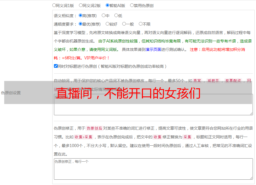Click the 伪原创修正 textarea
The height and width of the screenshot is (185, 256).
[x=153, y=169]
